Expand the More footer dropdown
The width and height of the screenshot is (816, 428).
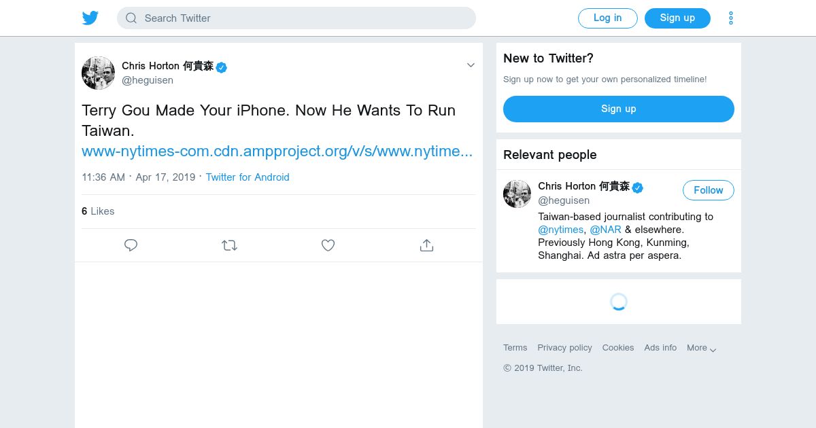(x=701, y=348)
